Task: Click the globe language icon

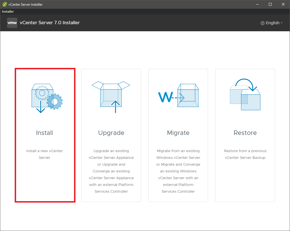Action: pyautogui.click(x=263, y=23)
